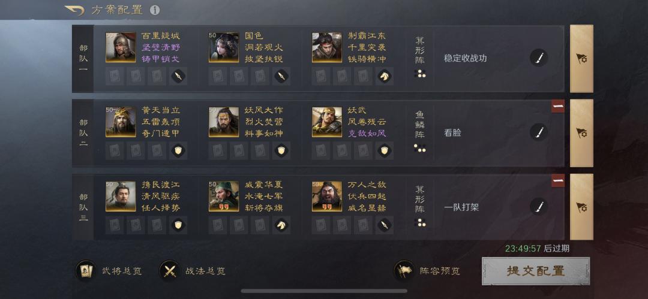This screenshot has width=648, height=299.
Task: Remove 部队二 with the red minus button
Action: tap(558, 106)
